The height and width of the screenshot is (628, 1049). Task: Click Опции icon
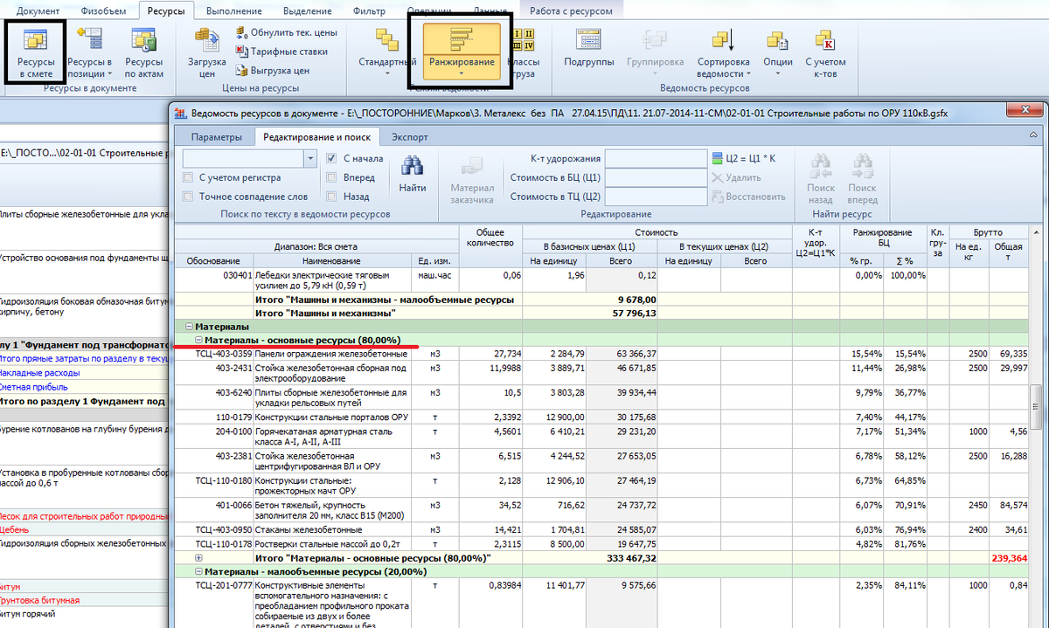point(778,52)
